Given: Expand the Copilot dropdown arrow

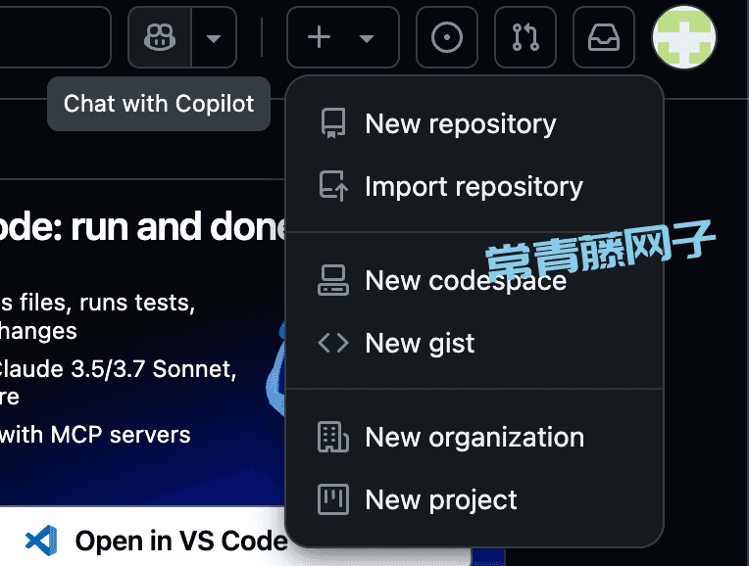Looking at the screenshot, I should pyautogui.click(x=214, y=37).
